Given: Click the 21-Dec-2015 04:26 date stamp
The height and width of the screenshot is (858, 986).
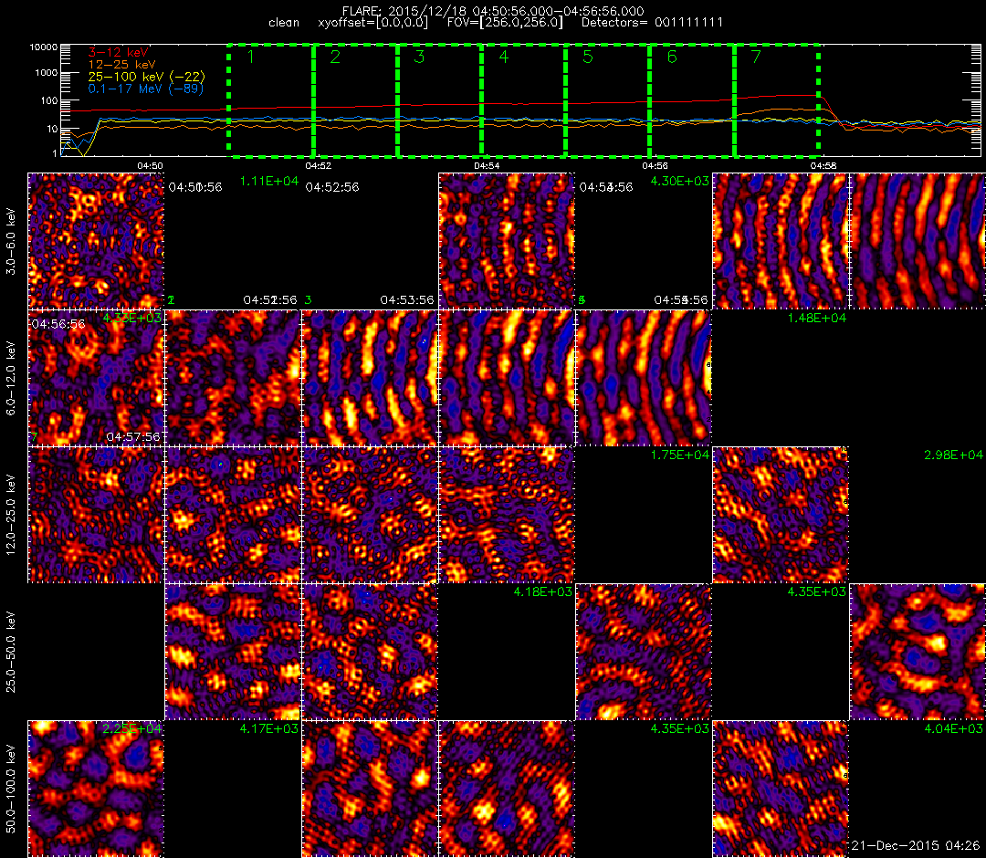Looking at the screenshot, I should coord(916,846).
